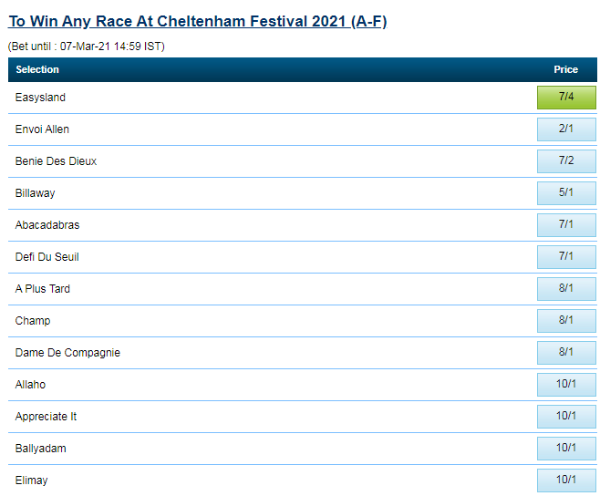Pick Benie Des Dieux 7/2 price
This screenshot has width=600, height=496.
566,161
